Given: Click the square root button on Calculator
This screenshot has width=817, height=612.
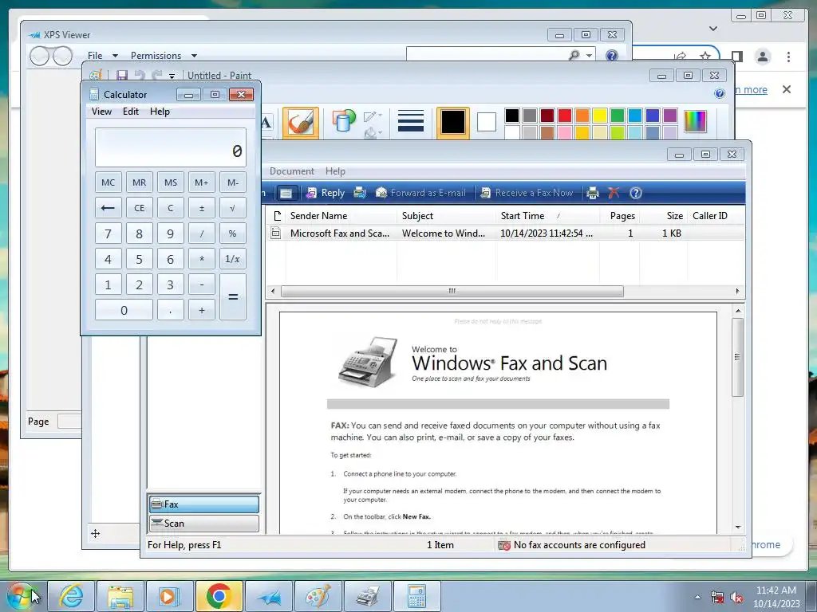Looking at the screenshot, I should pyautogui.click(x=232, y=208).
